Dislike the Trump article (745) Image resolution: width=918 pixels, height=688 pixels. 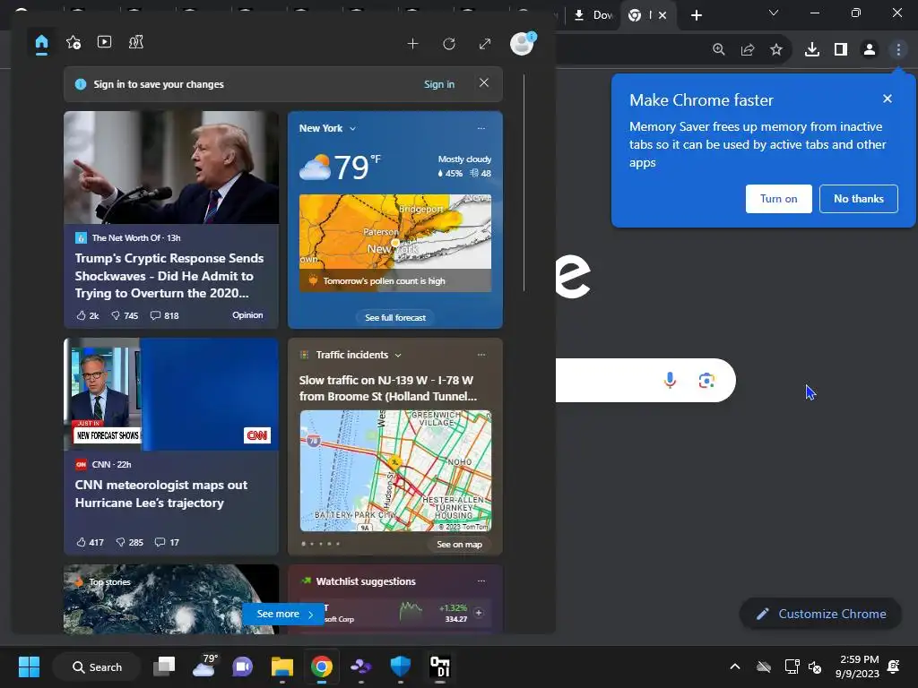point(125,315)
